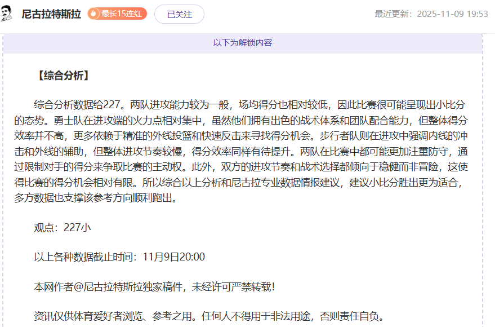Screen dimensions: 495x327
Task: Click the 11月9日20:00 cutoff time
Action: click(x=173, y=257)
